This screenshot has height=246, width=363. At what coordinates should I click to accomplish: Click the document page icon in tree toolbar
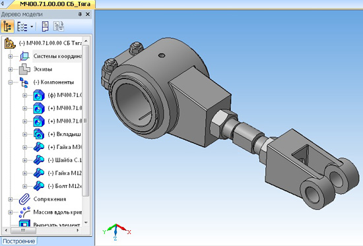click(x=46, y=26)
